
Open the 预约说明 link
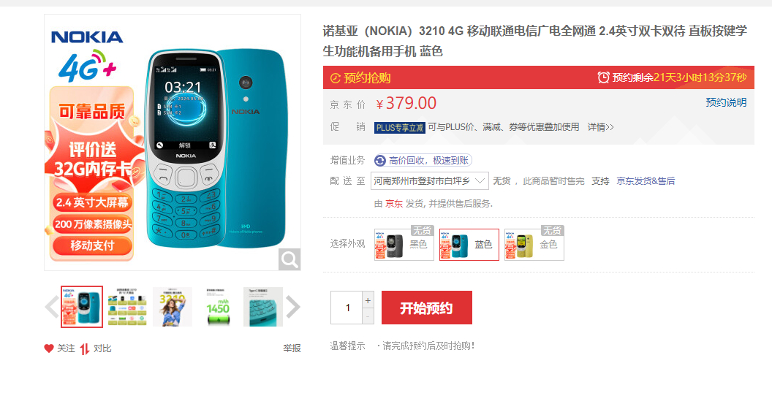[x=726, y=102]
